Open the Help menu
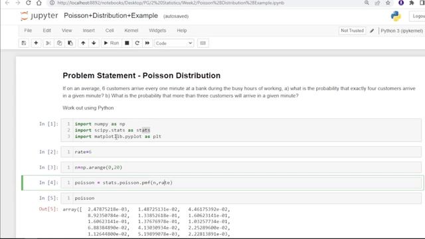 tap(181, 31)
